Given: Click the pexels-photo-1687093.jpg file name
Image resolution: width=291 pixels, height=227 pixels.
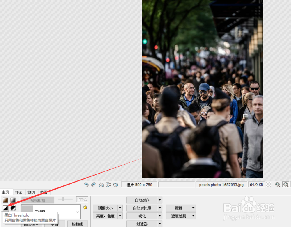Looking at the screenshot, I should pyautogui.click(x=221, y=185).
